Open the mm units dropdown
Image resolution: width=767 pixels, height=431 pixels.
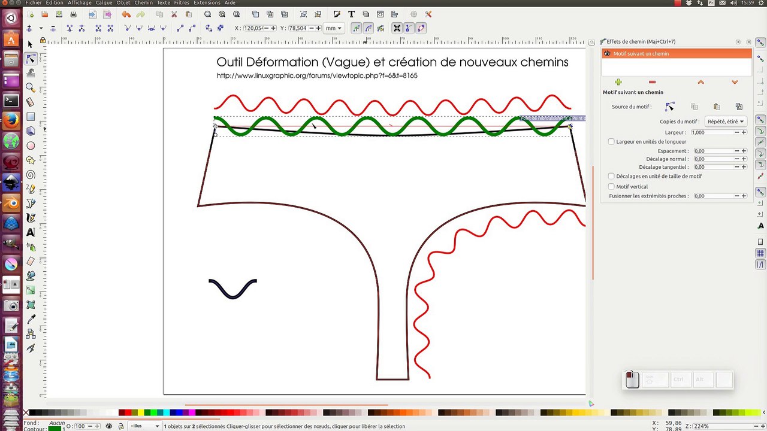click(333, 28)
